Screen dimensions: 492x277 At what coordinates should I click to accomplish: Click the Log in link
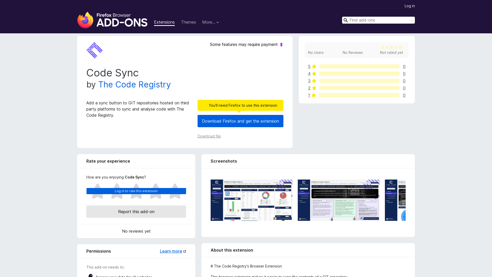click(x=409, y=6)
